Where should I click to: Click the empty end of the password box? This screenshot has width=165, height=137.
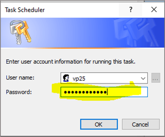(128, 92)
